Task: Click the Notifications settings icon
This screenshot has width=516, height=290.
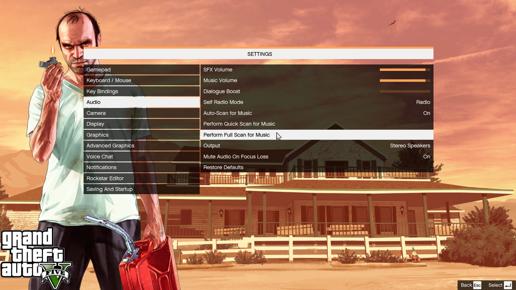Action: coord(101,167)
